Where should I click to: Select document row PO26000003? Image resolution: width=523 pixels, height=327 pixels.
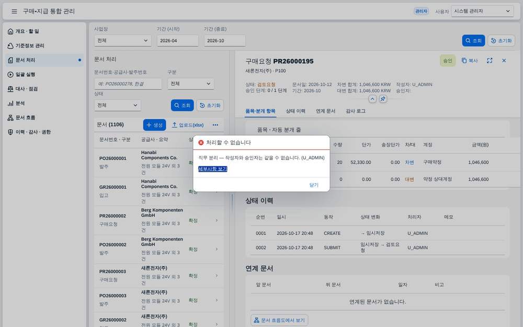[159, 300]
